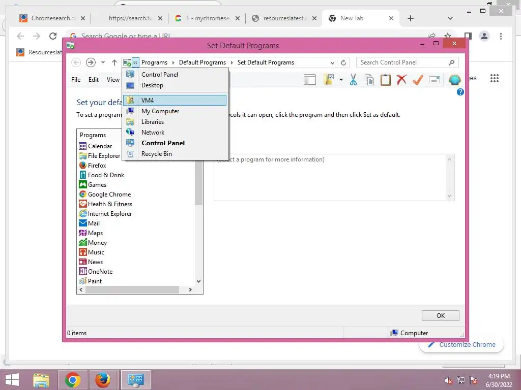The height and width of the screenshot is (390, 521).
Task: Select Mail in the Programs list
Action: coord(90,223)
